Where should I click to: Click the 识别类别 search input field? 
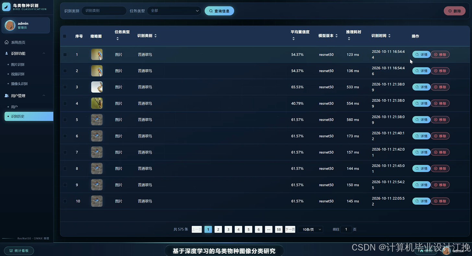click(x=104, y=11)
